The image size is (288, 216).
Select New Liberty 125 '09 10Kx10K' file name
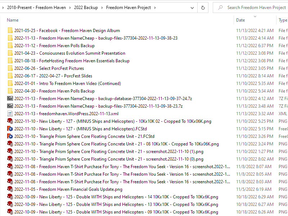116,212
